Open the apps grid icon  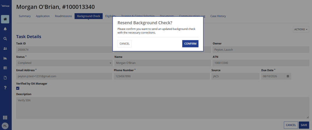(x=5, y=117)
